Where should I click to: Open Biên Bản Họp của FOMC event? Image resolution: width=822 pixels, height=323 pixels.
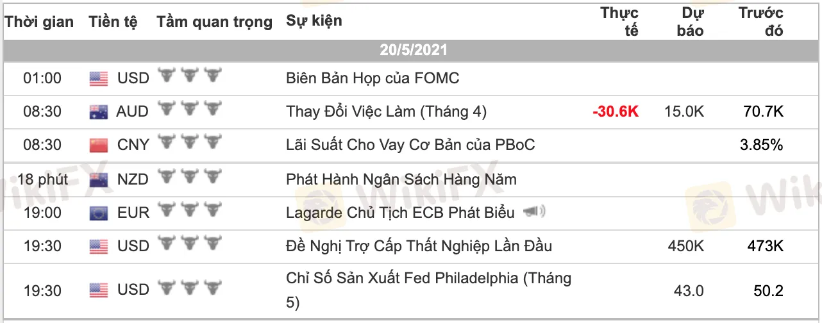point(373,79)
